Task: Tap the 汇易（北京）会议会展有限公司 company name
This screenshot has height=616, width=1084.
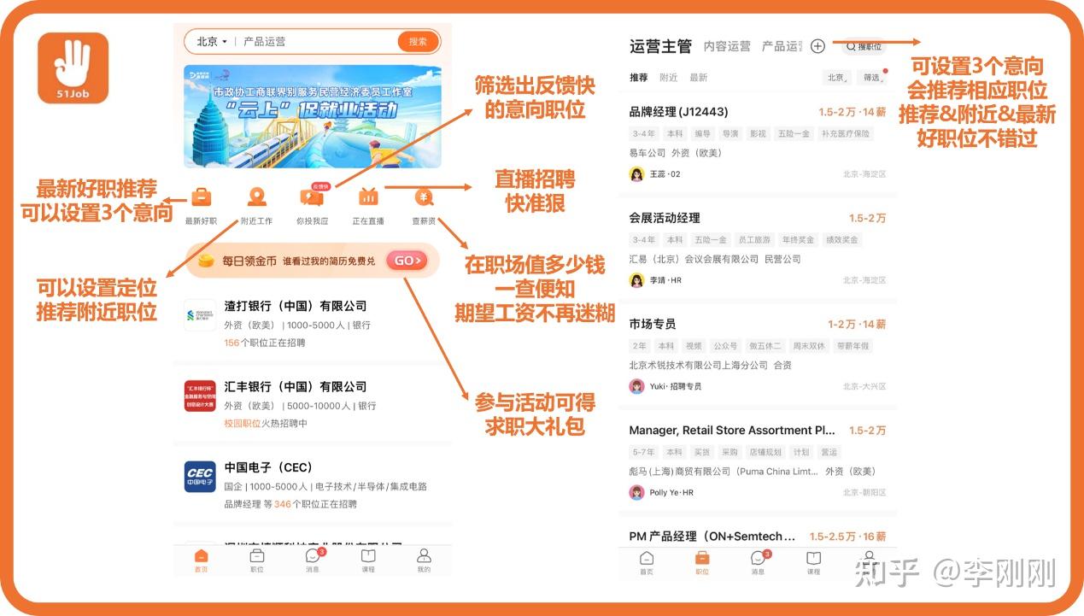Action: coord(694,259)
